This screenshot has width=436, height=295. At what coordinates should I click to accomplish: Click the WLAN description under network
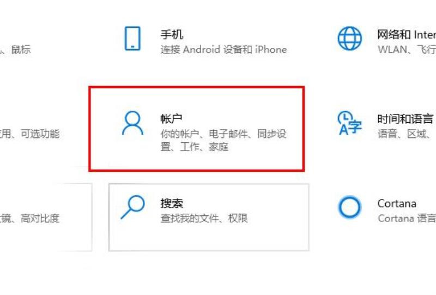point(407,50)
